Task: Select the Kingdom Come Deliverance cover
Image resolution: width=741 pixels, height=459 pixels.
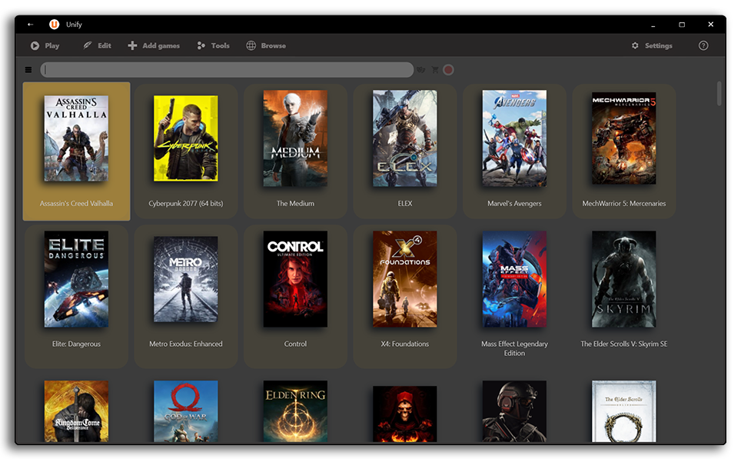Action: (77, 411)
